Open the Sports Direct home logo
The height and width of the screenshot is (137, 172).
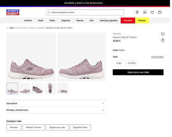[x=13, y=12]
